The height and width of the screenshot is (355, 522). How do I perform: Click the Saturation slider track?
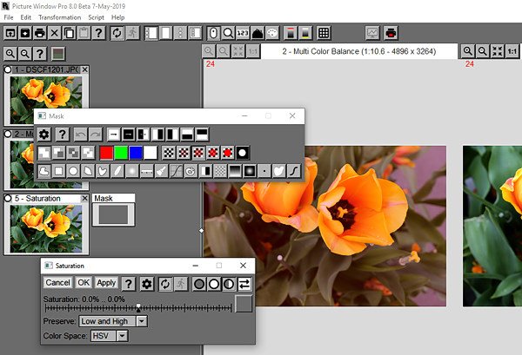pos(138,308)
